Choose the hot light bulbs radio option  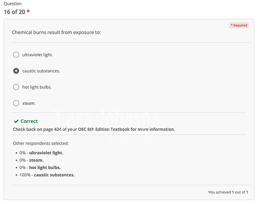pos(16,87)
